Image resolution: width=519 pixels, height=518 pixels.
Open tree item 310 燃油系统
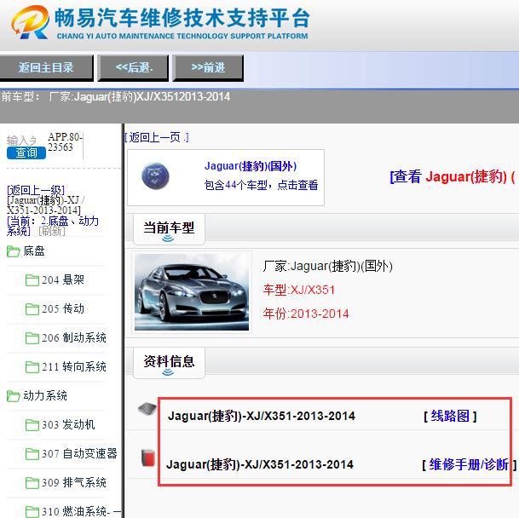82,512
